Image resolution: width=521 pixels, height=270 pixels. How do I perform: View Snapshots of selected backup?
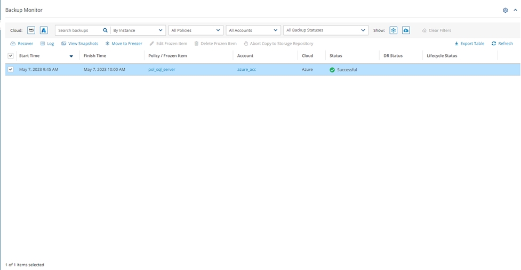80,44
